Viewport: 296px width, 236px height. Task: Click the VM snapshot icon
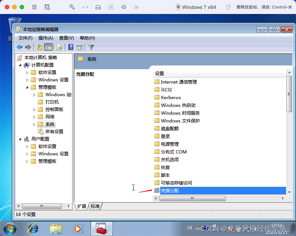click(x=47, y=7)
